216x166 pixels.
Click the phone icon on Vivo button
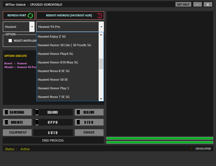[78, 122]
